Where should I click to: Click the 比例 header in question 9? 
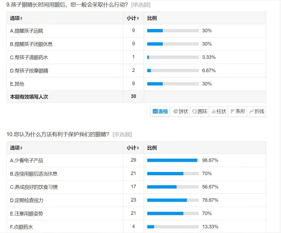[152, 18]
